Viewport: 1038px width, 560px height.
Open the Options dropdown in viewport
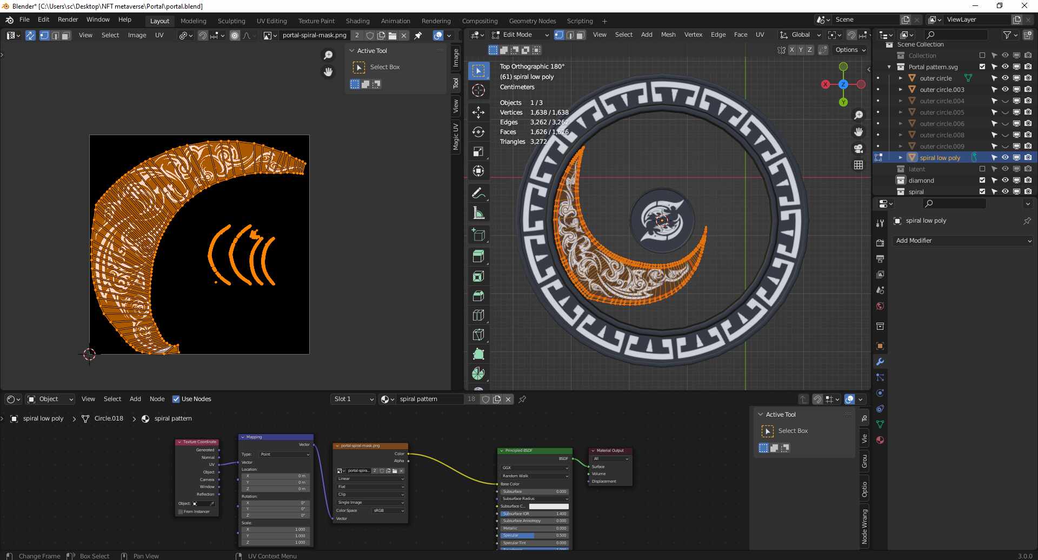point(850,50)
